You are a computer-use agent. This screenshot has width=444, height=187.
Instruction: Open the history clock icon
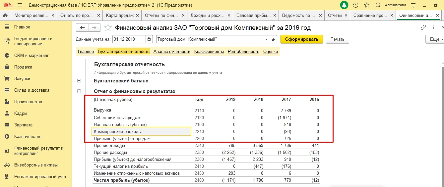(355, 5)
